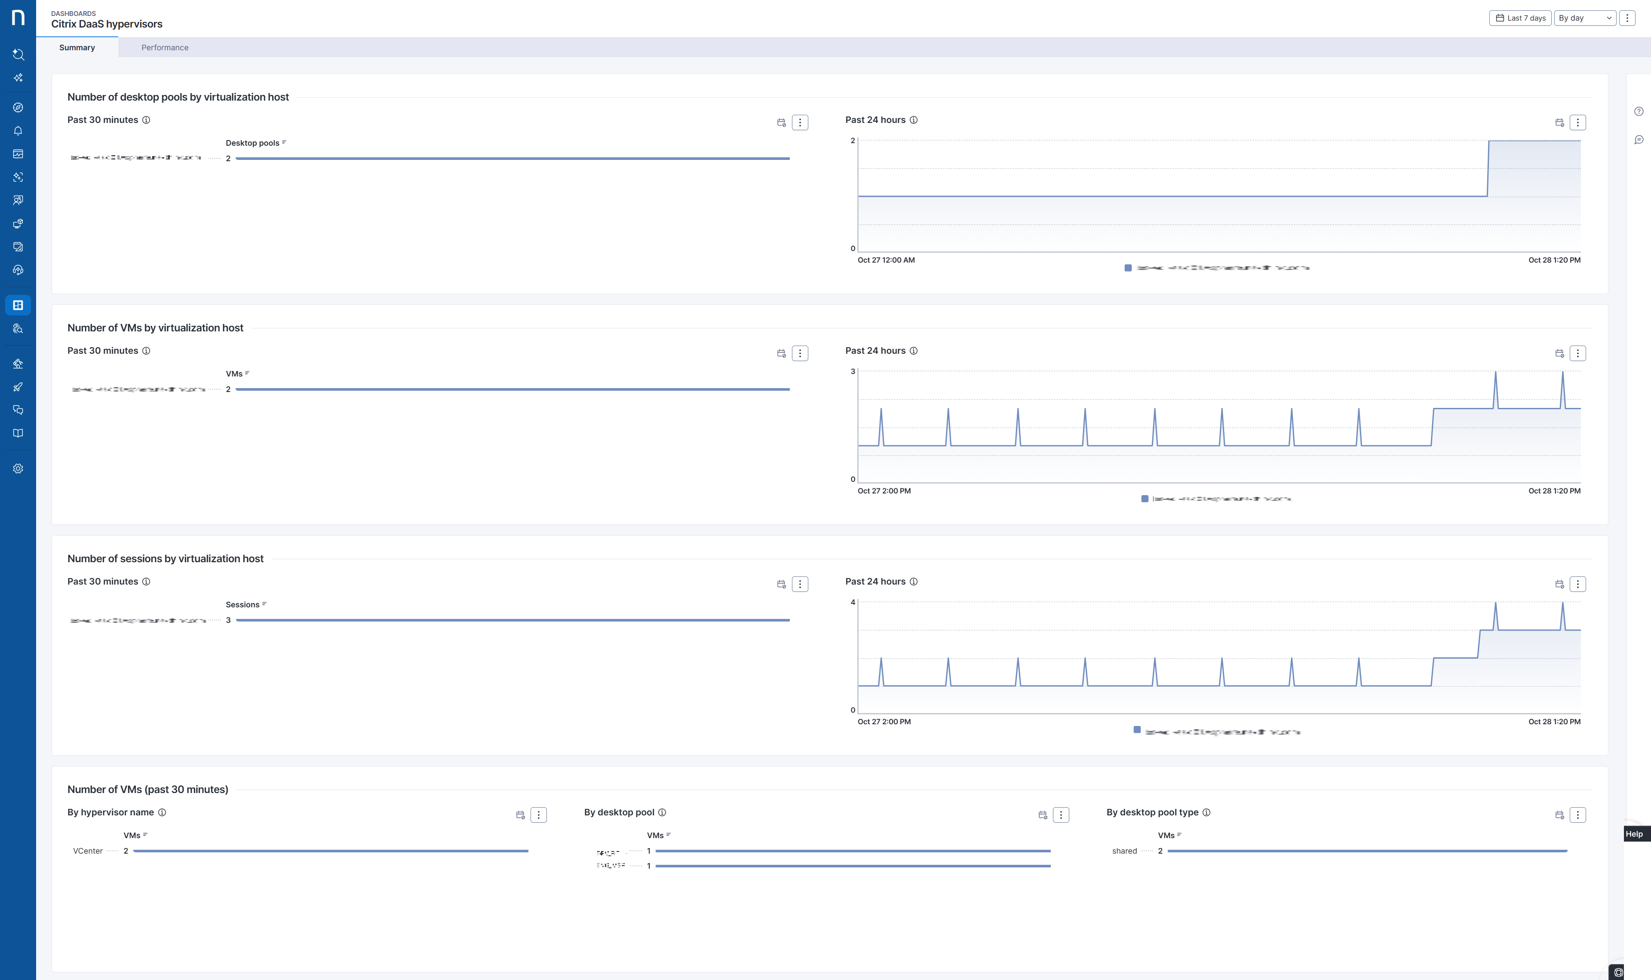Viewport: 1651px width, 980px height.
Task: Open By hypervisor name widget options menu
Action: point(538,815)
